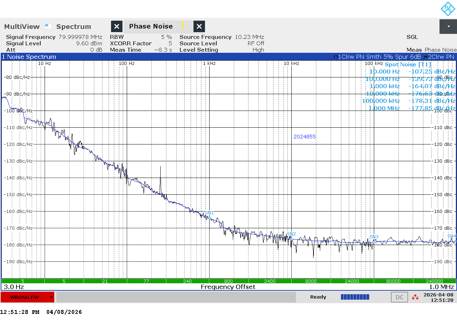The height and width of the screenshot is (321, 457).
Task: Click the Source Frequency 10.23 MHz value
Action: [249, 37]
